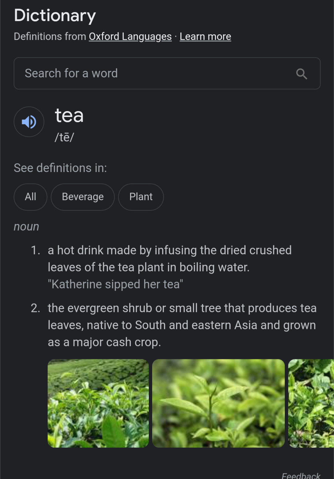Image resolution: width=334 pixels, height=479 pixels.
Task: Open the Learn more link
Action: click(205, 37)
